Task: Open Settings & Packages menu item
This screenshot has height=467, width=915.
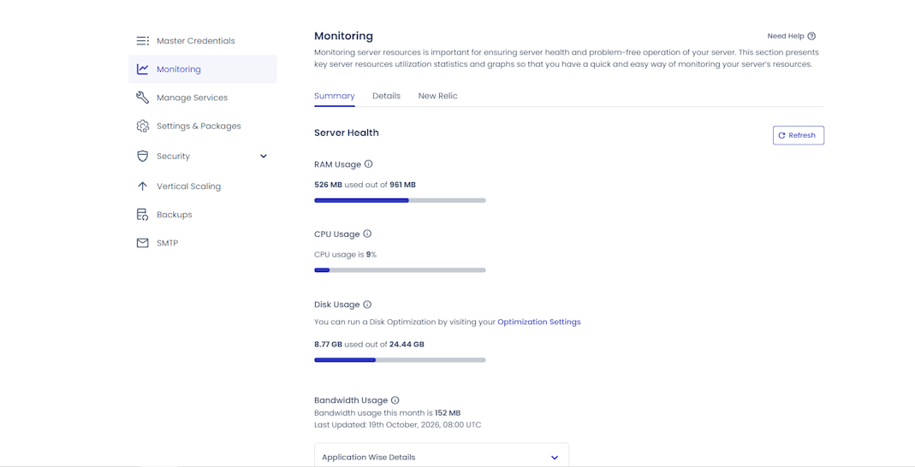Action: tap(203, 126)
